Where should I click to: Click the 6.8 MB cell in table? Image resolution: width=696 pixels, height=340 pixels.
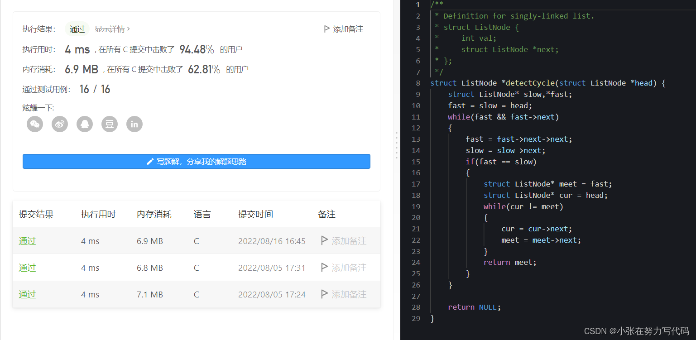(x=150, y=268)
